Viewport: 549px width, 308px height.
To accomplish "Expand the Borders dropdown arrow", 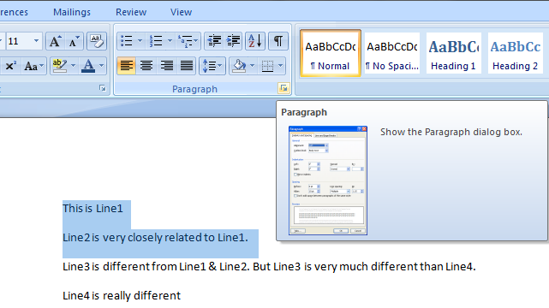I will (280, 66).
